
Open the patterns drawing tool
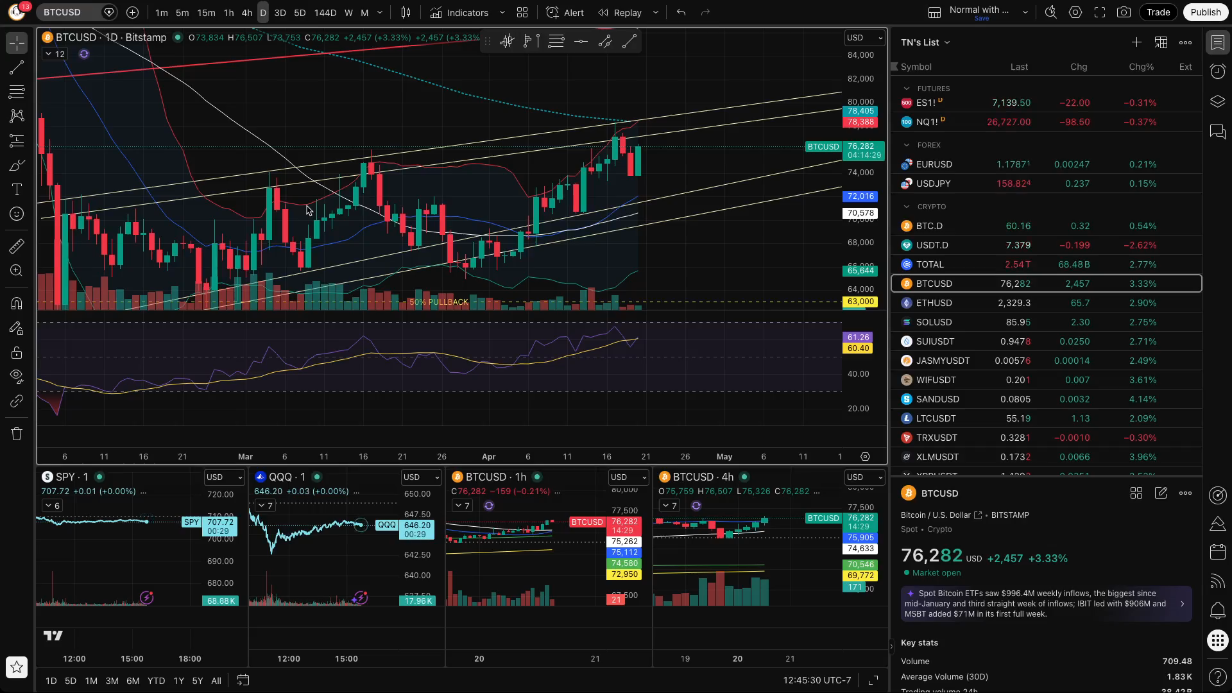point(17,116)
